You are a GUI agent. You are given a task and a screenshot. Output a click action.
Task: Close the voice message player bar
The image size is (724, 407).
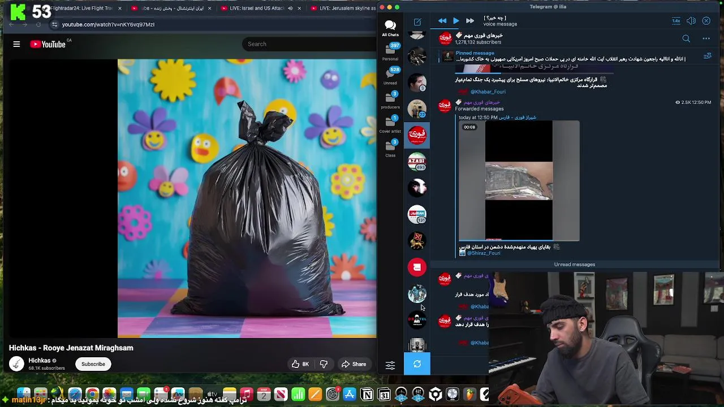706,21
